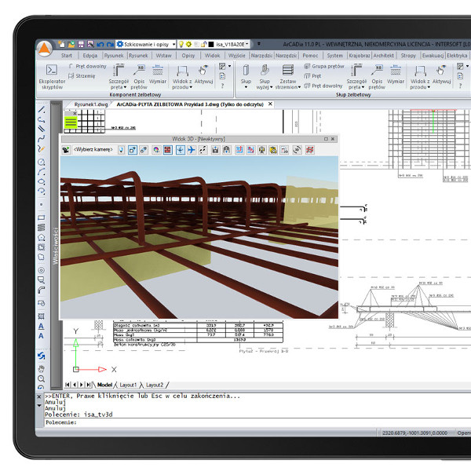Open the Wstaw ribbon tab
The width and height of the screenshot is (471, 475).
(163, 56)
